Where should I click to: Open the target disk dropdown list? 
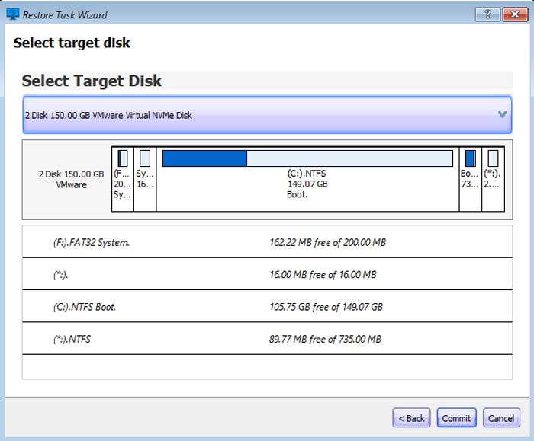(267, 115)
